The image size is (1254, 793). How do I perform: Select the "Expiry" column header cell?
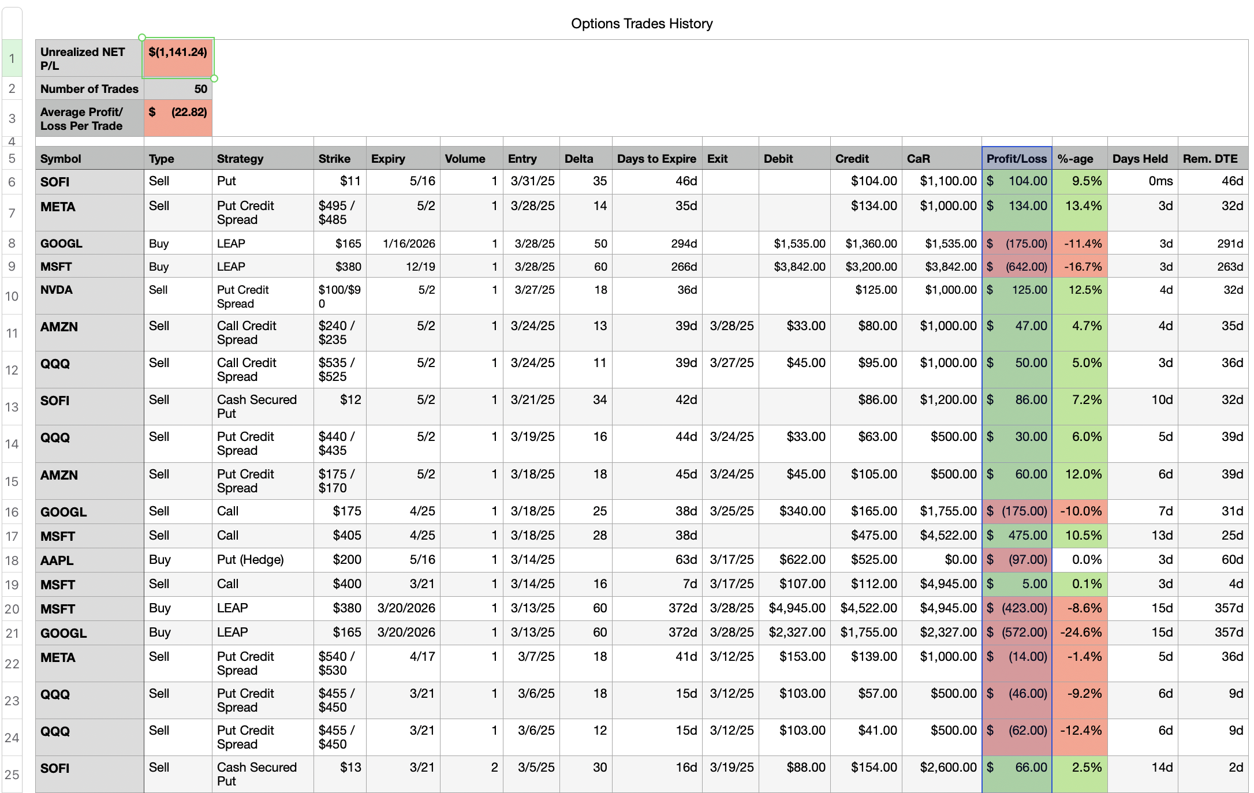tap(403, 159)
